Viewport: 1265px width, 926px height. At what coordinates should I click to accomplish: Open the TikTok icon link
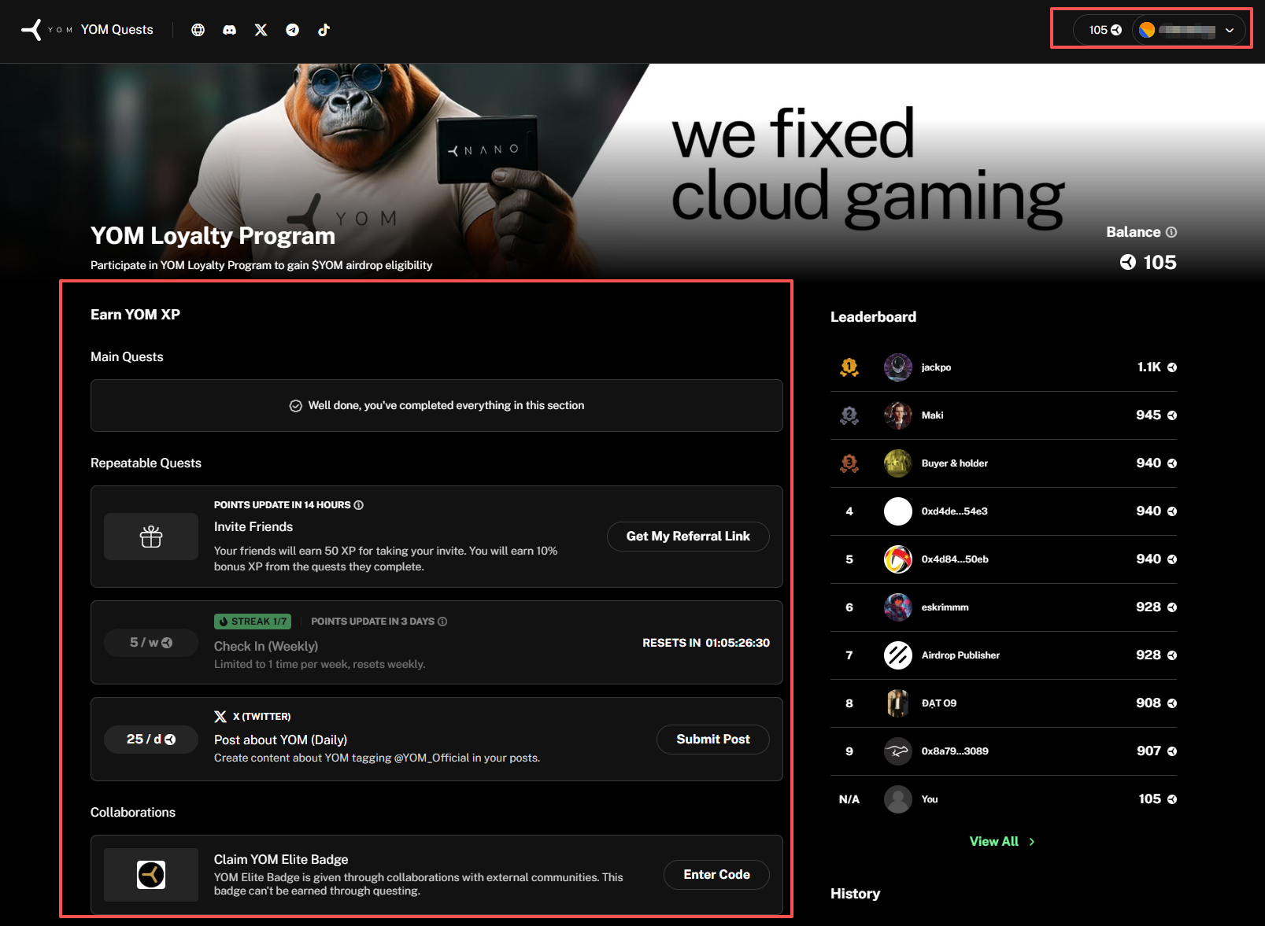(x=324, y=30)
